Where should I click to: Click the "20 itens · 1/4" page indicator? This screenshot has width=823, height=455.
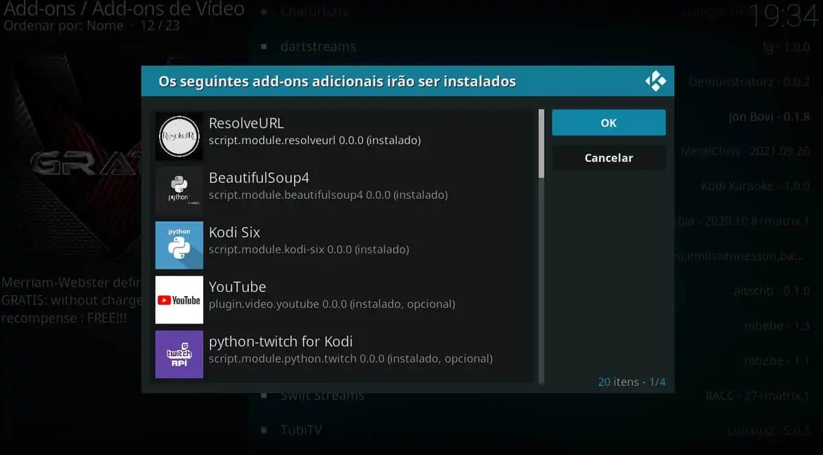(x=632, y=382)
